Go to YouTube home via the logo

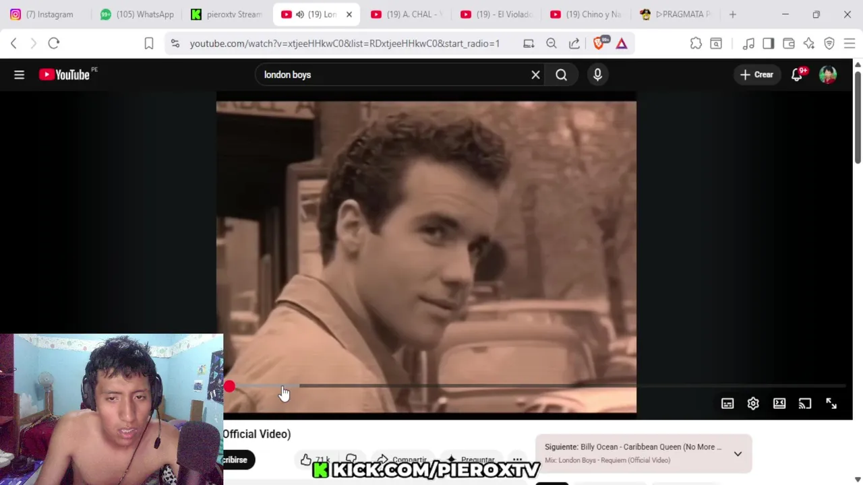coord(64,75)
